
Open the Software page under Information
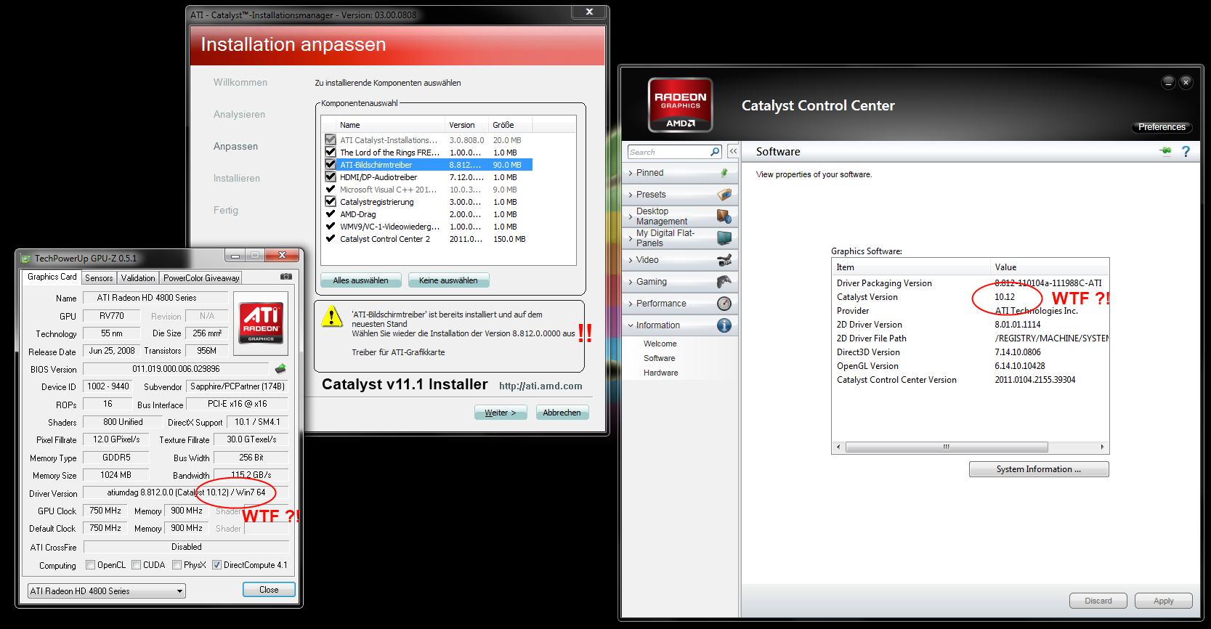tap(659, 358)
